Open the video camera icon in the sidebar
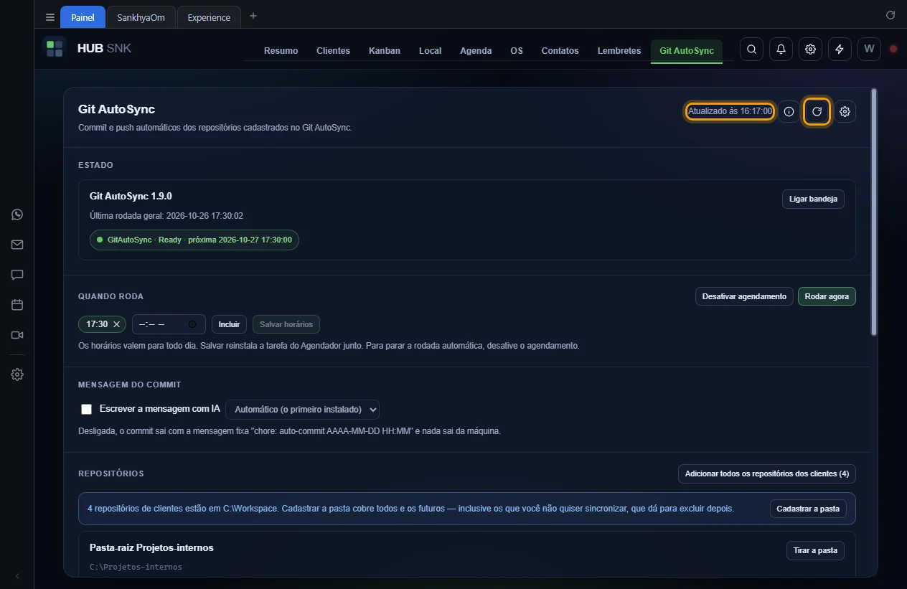907x589 pixels. point(17,335)
